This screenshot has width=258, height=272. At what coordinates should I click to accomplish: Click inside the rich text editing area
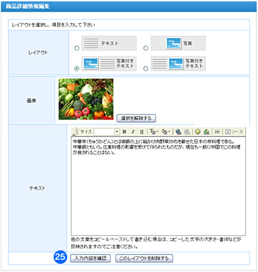pyautogui.click(x=158, y=186)
